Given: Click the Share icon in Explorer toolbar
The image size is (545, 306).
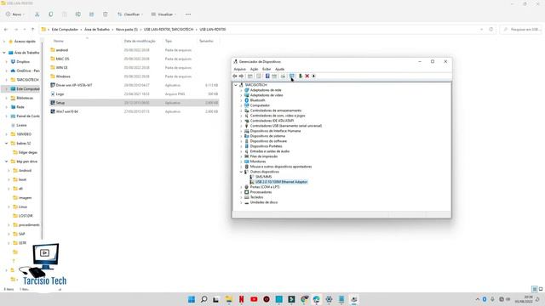Looking at the screenshot, I should 91,14.
